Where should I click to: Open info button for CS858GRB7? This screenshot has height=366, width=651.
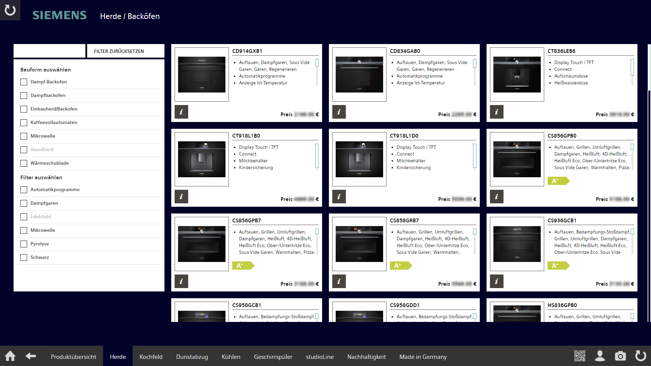(339, 281)
